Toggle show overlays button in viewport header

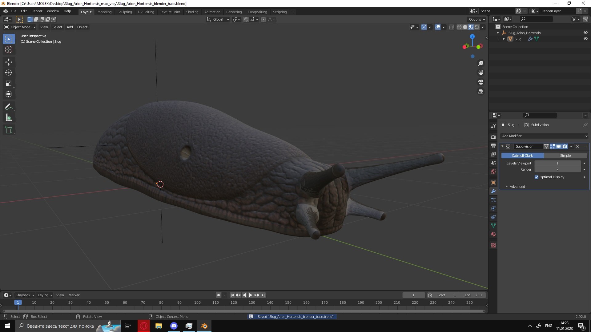click(438, 27)
